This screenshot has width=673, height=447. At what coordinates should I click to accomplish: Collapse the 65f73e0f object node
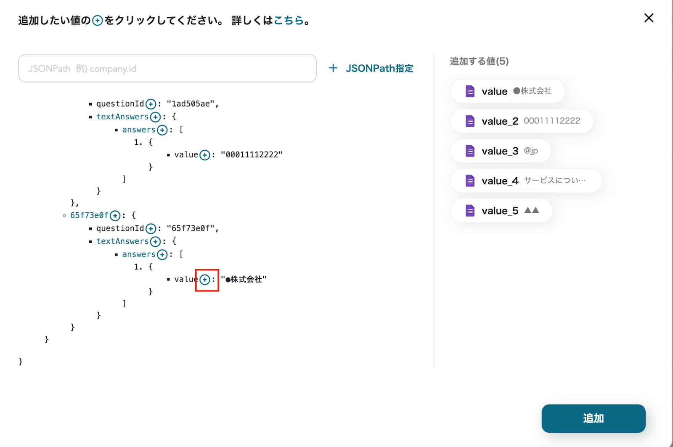pos(89,215)
